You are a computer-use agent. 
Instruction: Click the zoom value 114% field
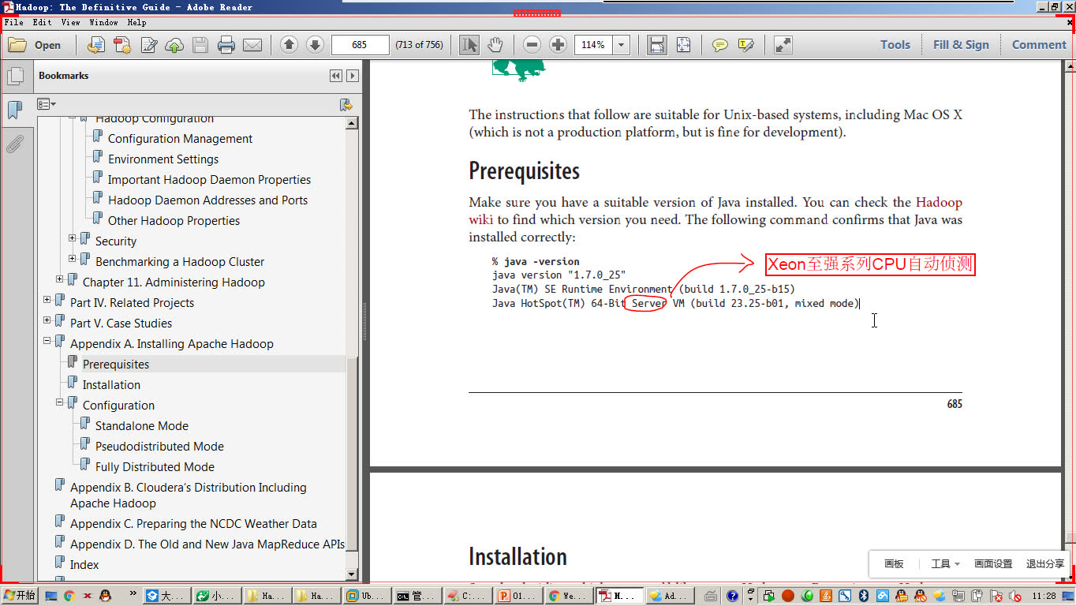(x=593, y=45)
